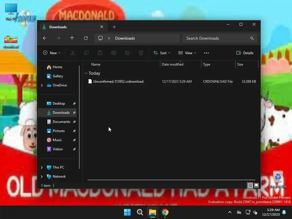This screenshot has height=219, width=292.
Task: Click the Rename icon in toolbar
Action: click(x=114, y=53)
